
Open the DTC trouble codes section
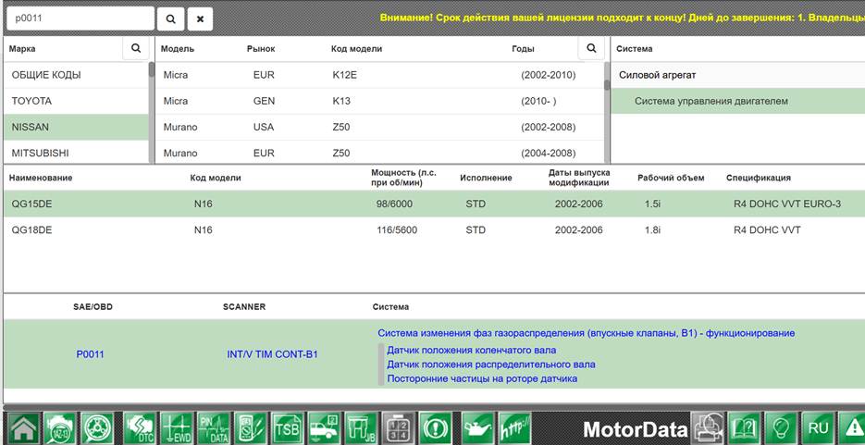coord(140,428)
